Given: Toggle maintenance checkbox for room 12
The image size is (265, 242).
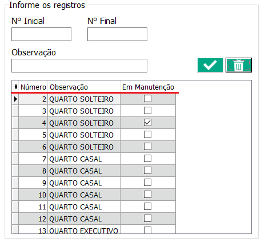Looking at the screenshot, I should coord(147,219).
